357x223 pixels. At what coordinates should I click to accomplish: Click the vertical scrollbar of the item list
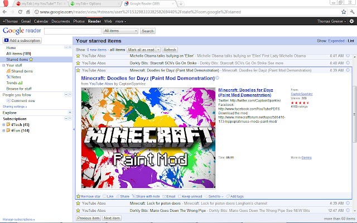coord(355,114)
